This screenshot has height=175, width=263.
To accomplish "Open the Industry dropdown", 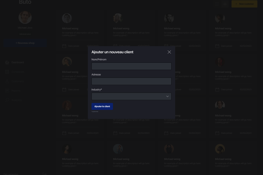I will 131,96.
